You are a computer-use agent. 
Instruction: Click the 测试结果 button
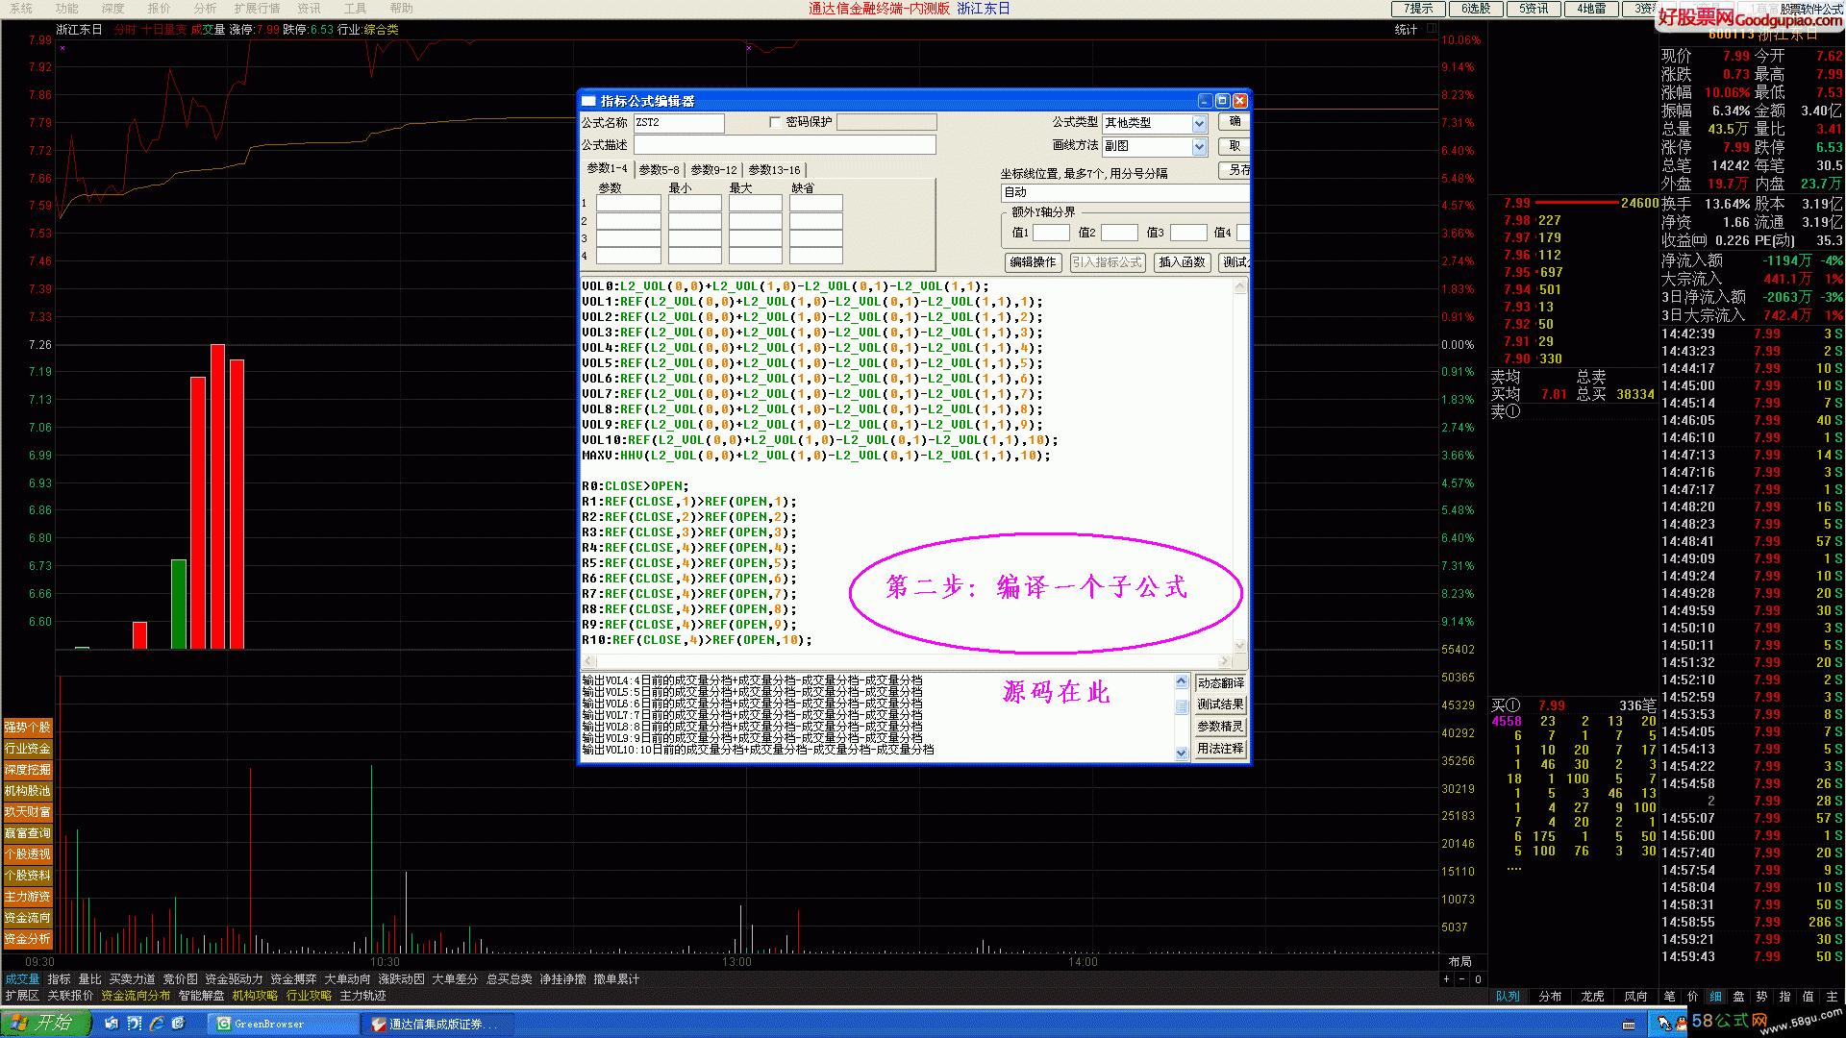[1220, 704]
